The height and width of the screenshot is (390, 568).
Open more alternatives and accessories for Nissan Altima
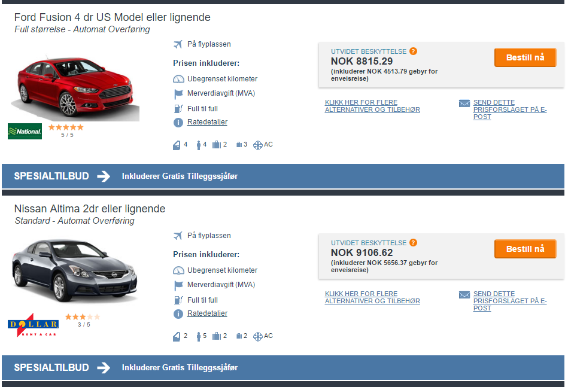[372, 298]
